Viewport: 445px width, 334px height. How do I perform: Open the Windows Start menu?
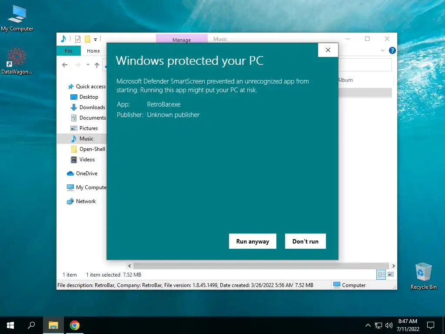[x=10, y=325]
